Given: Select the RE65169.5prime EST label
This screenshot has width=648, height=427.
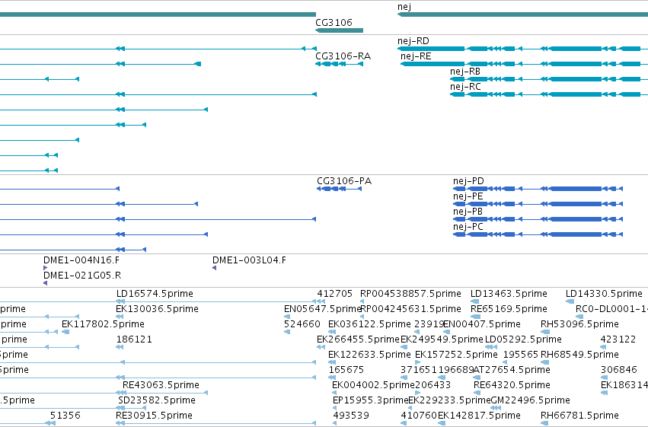Looking at the screenshot, I should (x=509, y=309).
